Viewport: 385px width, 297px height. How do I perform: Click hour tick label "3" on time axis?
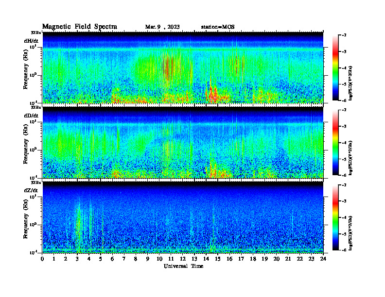(77, 259)
